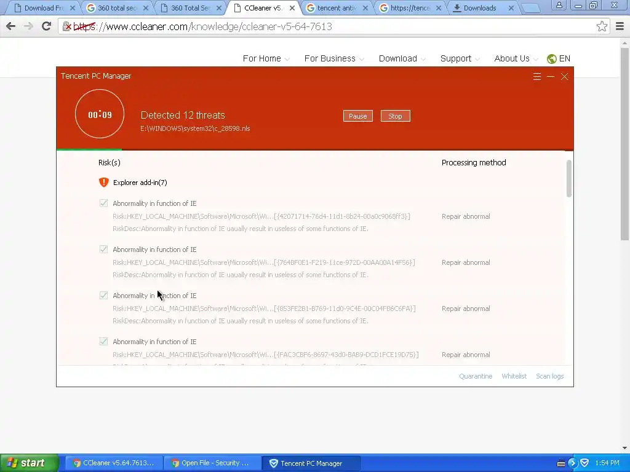The height and width of the screenshot is (472, 630).
Task: Click Tencent shield icon in system tray
Action: (x=584, y=463)
